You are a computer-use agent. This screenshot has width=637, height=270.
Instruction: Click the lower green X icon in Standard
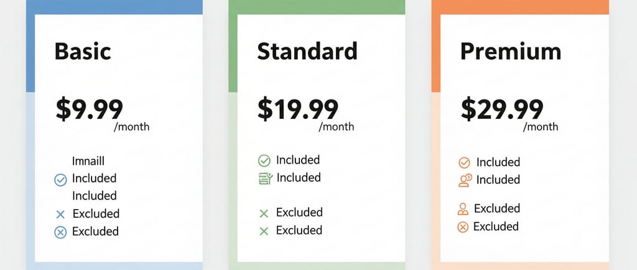coord(264,231)
